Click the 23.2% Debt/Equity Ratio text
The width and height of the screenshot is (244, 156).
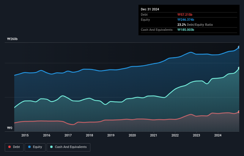[x=195, y=25]
